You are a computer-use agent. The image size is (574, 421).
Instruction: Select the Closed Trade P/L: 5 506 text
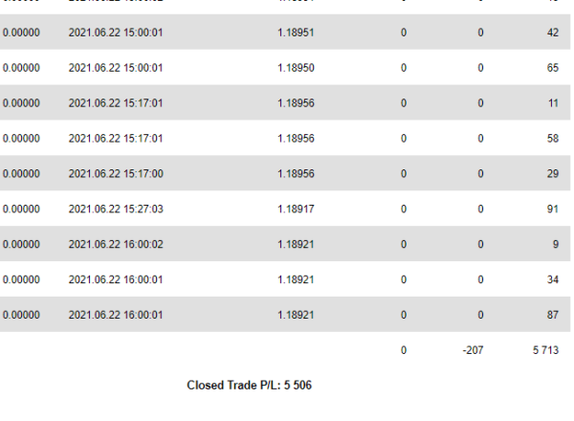pos(250,386)
